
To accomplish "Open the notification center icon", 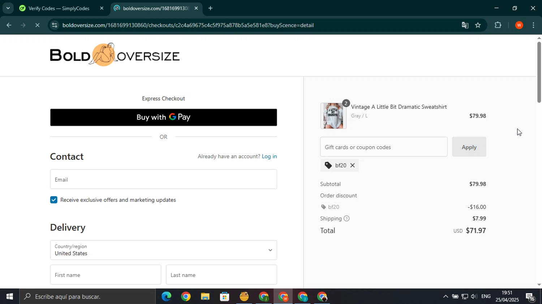I will [530, 297].
